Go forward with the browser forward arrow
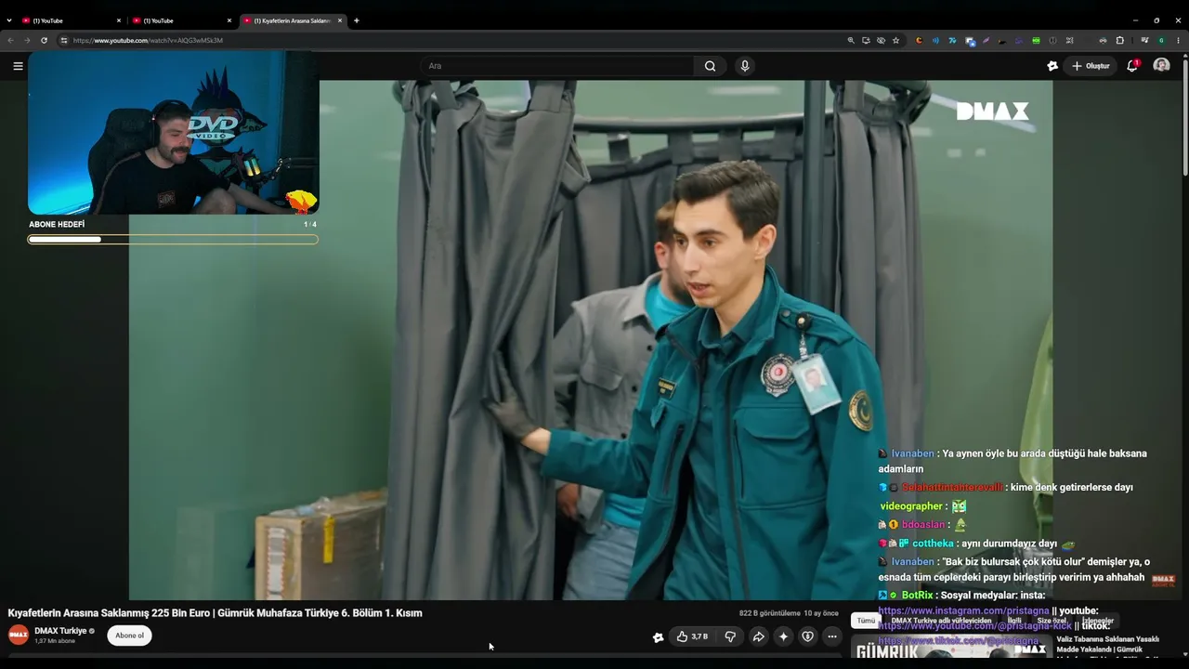Viewport: 1189px width, 669px height. pyautogui.click(x=27, y=40)
